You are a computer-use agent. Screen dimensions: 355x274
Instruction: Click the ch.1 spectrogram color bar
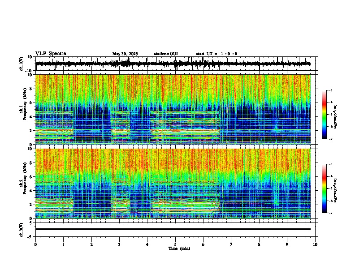tap(325, 115)
